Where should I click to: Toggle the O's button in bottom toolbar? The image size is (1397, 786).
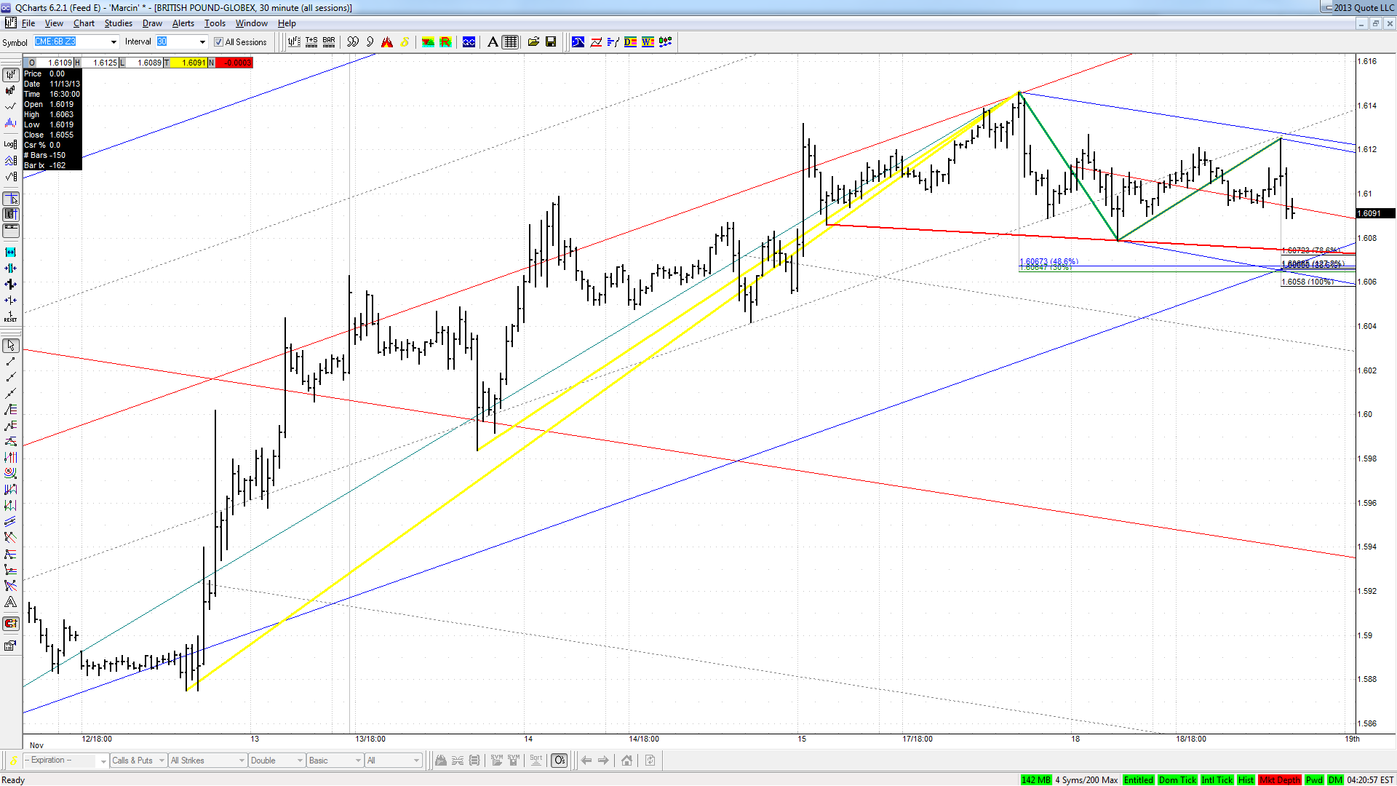click(x=559, y=761)
